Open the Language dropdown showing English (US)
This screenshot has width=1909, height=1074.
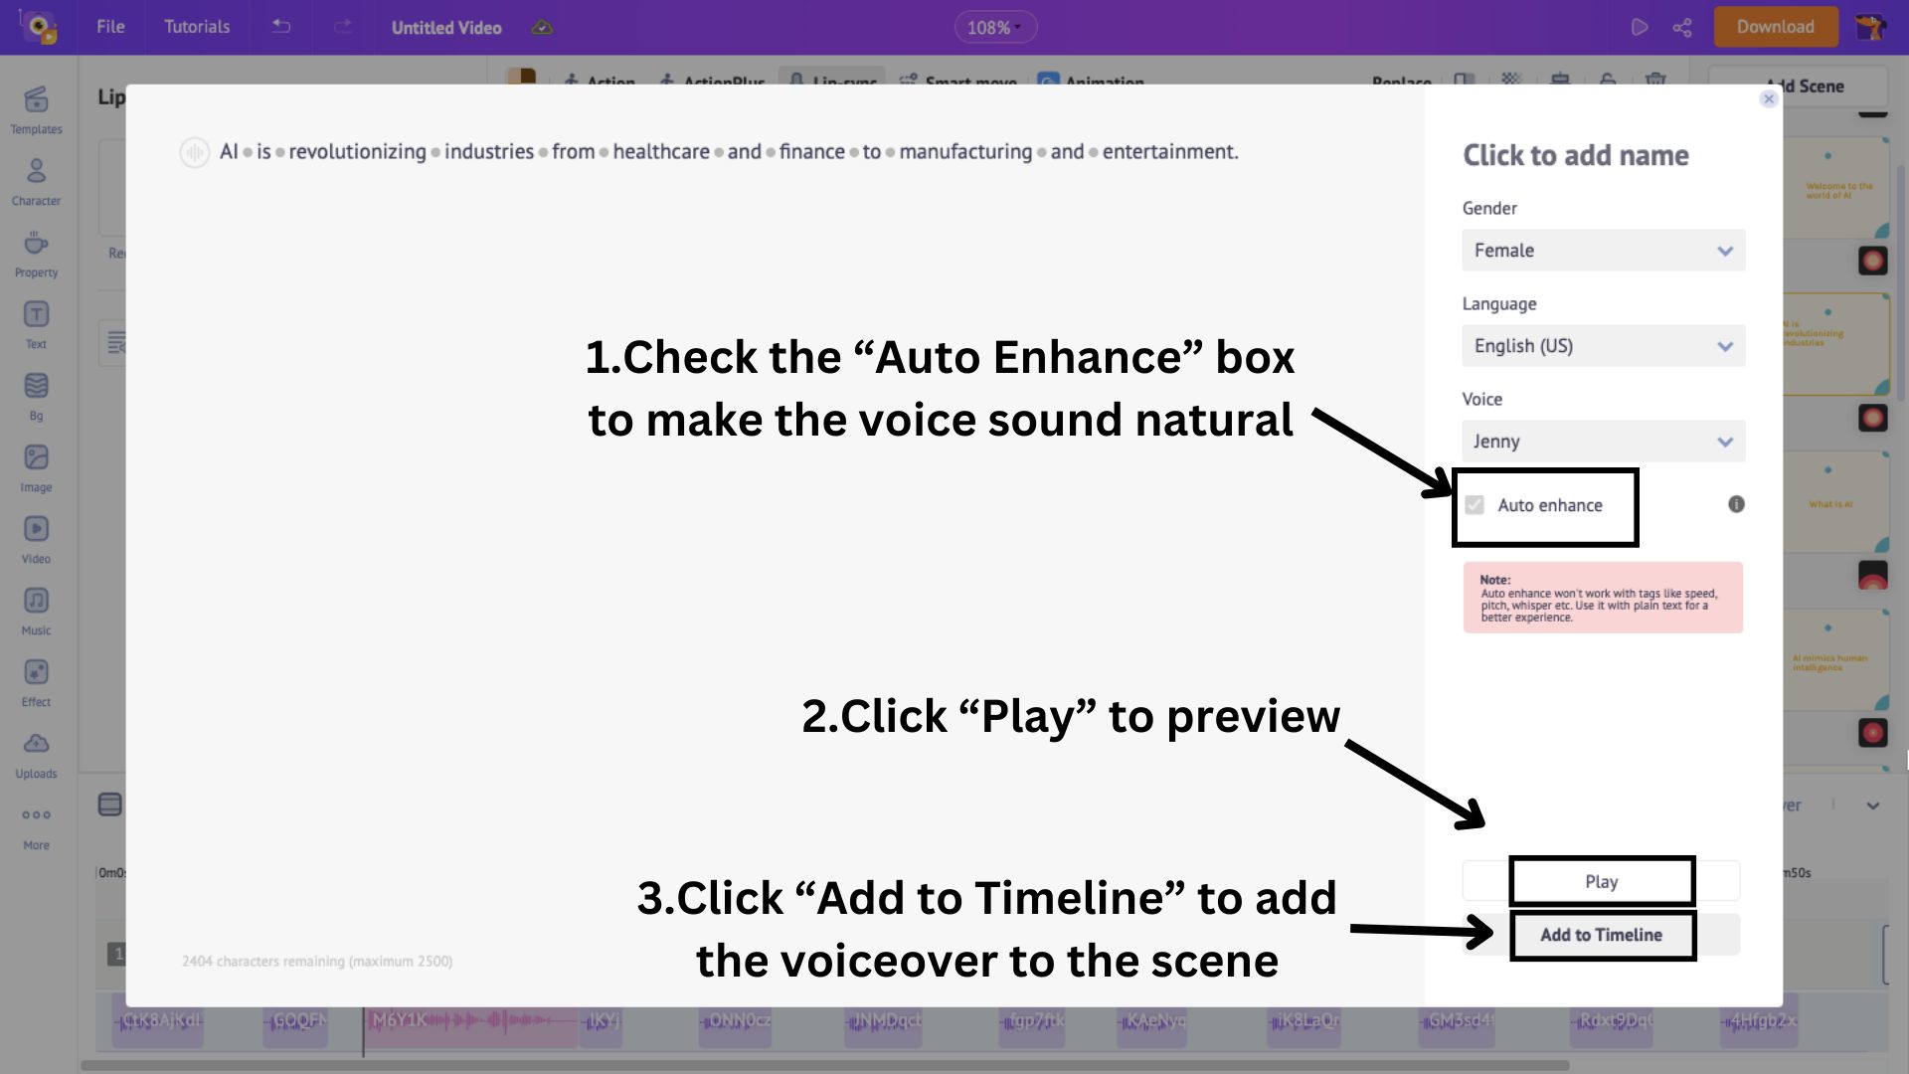1603,345
